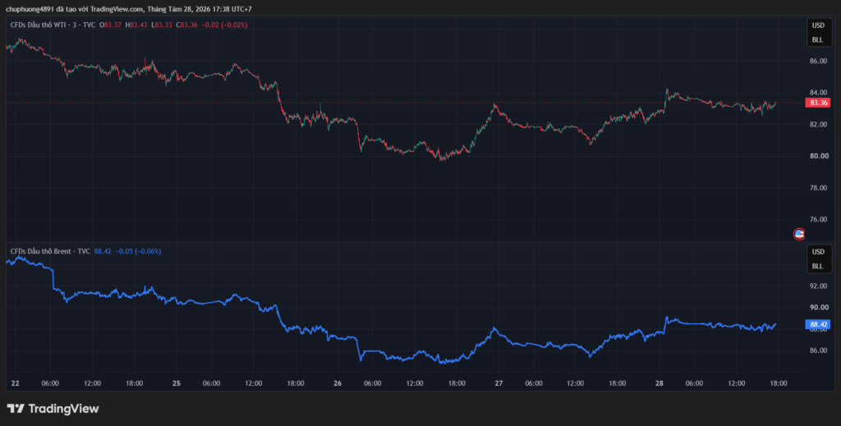The height and width of the screenshot is (426, 841).
Task: Open BLL unit selector in WTI pane
Action: pyautogui.click(x=817, y=39)
